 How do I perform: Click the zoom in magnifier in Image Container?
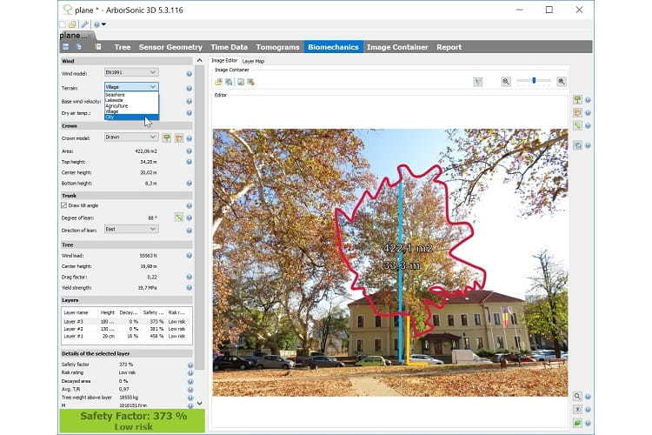562,81
